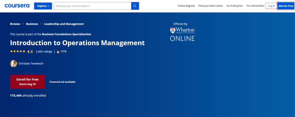Viewport: 295px width, 117px height.
Task: Click Christian Terwiesch's profile photo
Action: (14, 64)
